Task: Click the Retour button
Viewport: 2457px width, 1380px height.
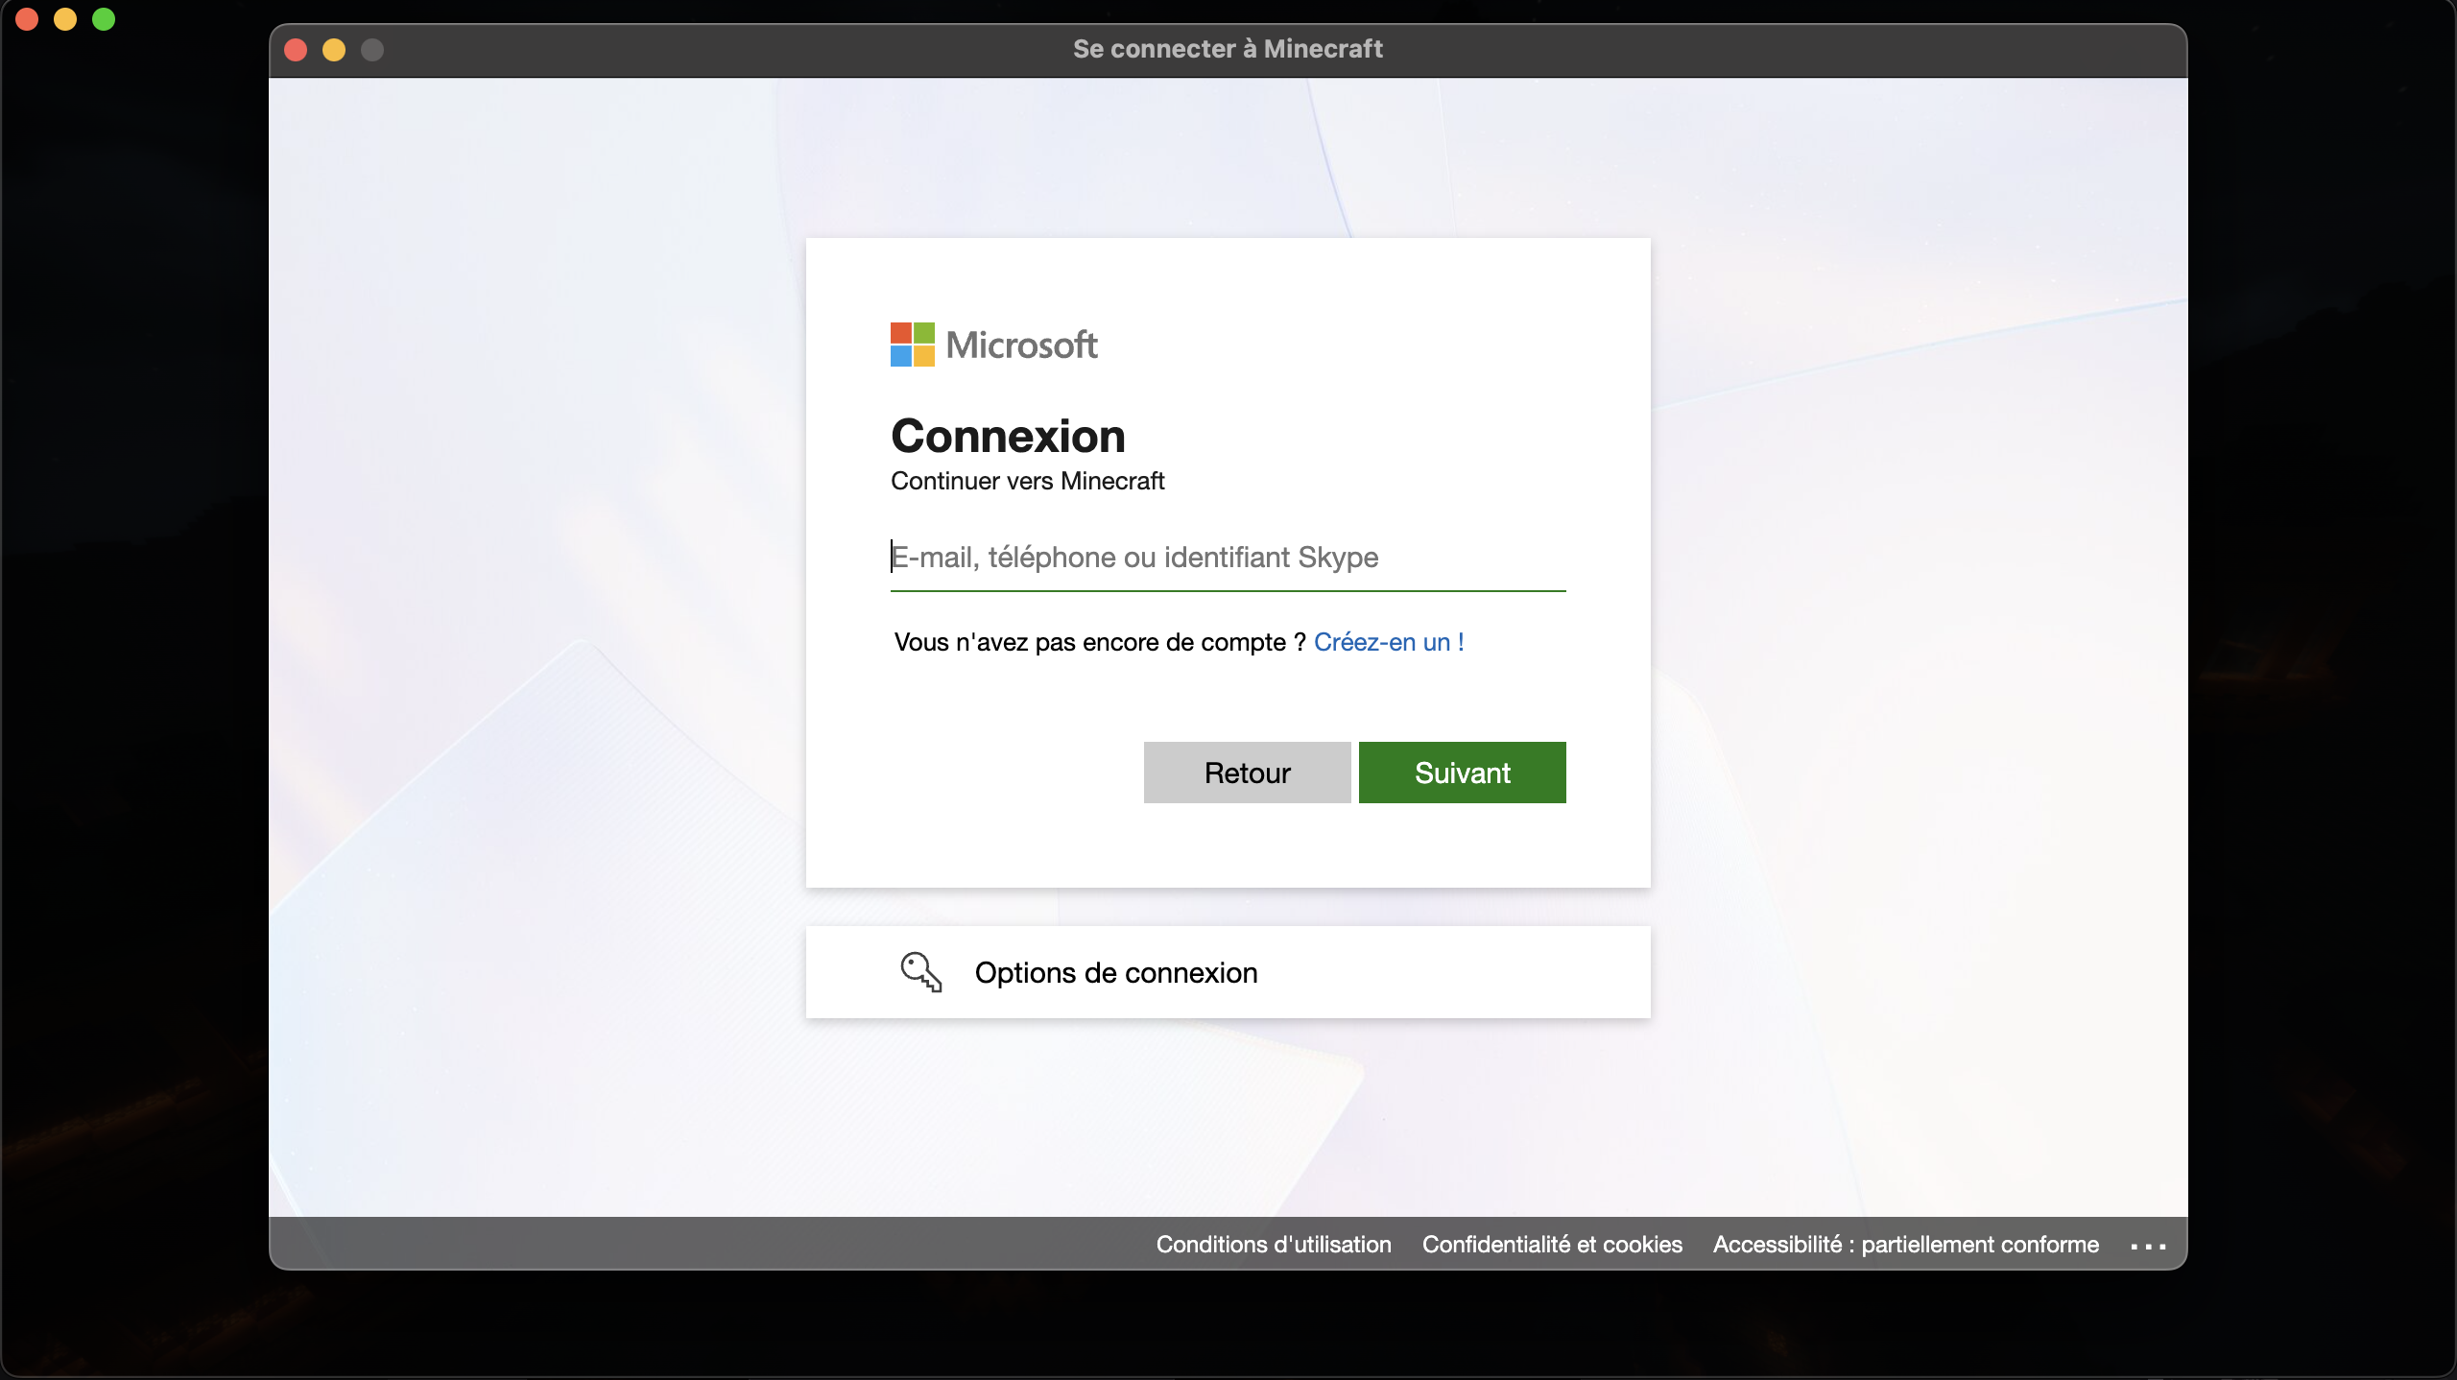Action: point(1247,773)
